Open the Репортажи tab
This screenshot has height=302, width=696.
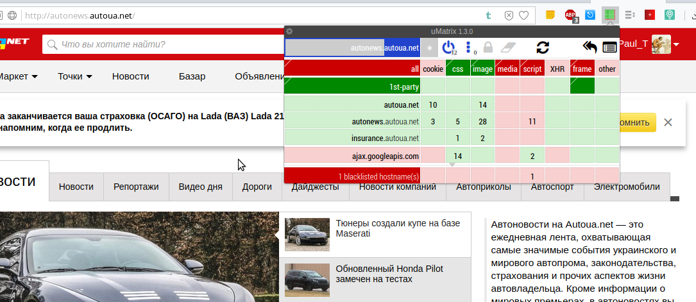click(136, 187)
